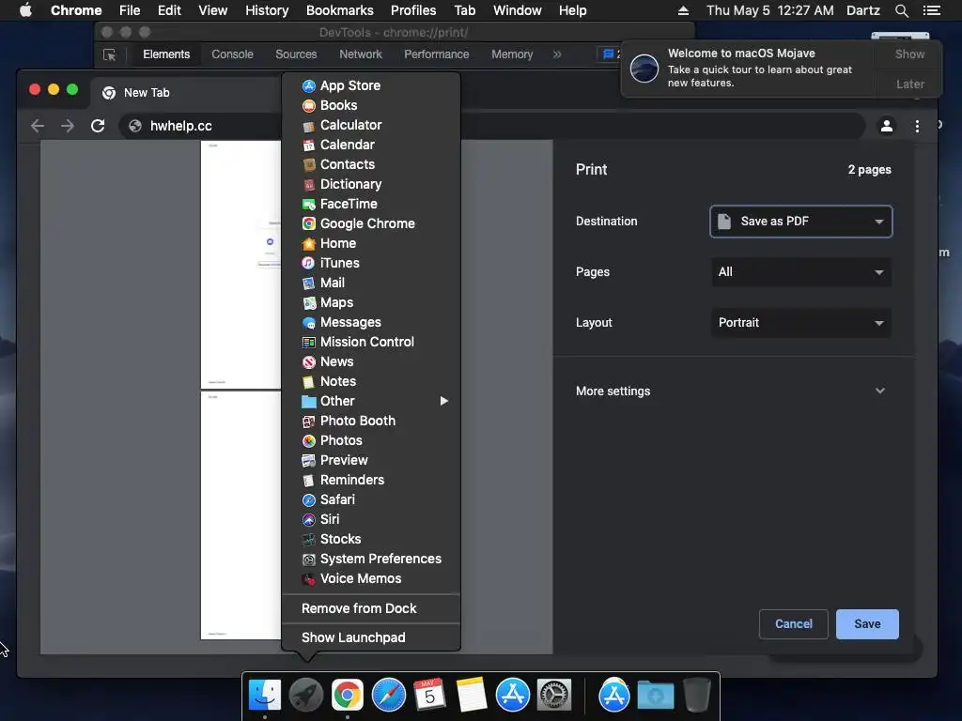Click System Preferences icon in menu
962x721 pixels.
coord(308,560)
